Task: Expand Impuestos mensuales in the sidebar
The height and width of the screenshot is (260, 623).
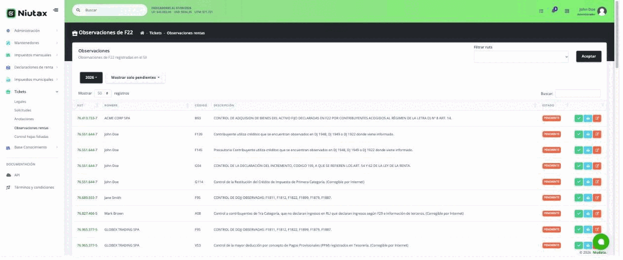Action: 32,55
